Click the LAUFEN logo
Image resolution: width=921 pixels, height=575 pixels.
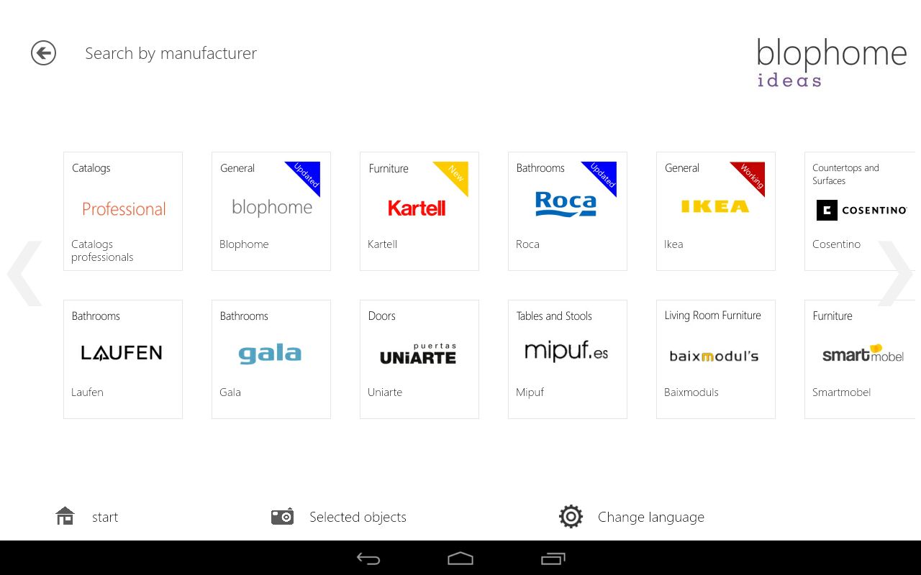point(122,353)
